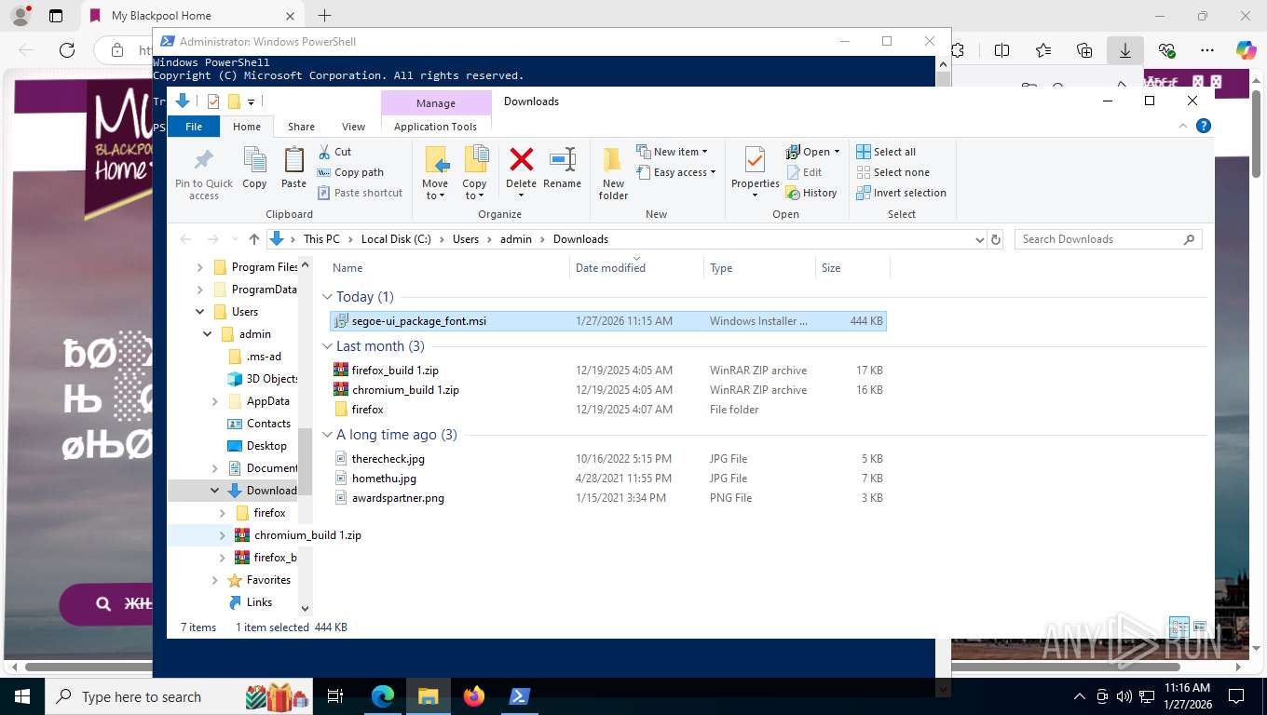Click the Manage contextual tab
Image resolution: width=1267 pixels, height=715 pixels.
point(436,103)
